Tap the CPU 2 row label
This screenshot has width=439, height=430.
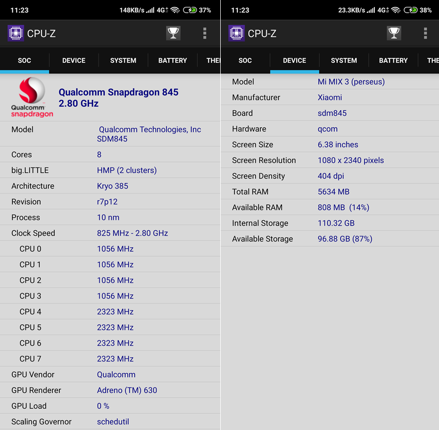click(x=30, y=280)
